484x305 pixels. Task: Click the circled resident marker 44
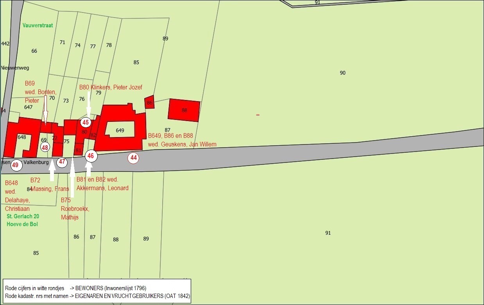point(134,158)
